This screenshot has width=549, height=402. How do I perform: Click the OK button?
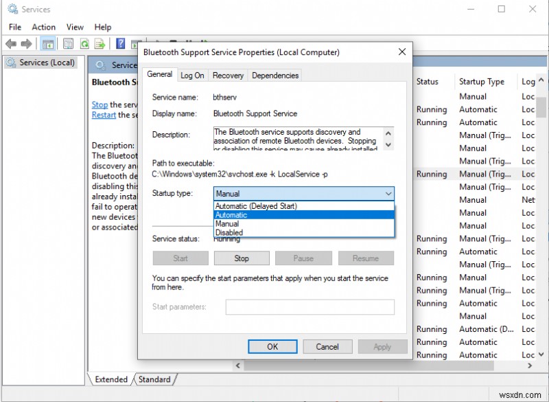coord(272,346)
